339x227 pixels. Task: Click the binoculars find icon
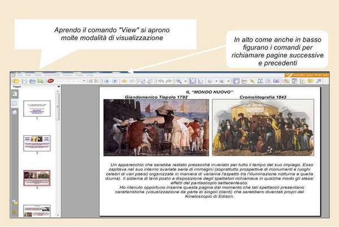(260, 81)
